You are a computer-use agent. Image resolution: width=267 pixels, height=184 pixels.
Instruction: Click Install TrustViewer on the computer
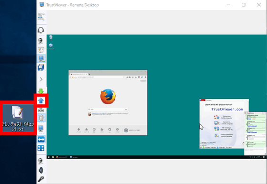(224, 136)
